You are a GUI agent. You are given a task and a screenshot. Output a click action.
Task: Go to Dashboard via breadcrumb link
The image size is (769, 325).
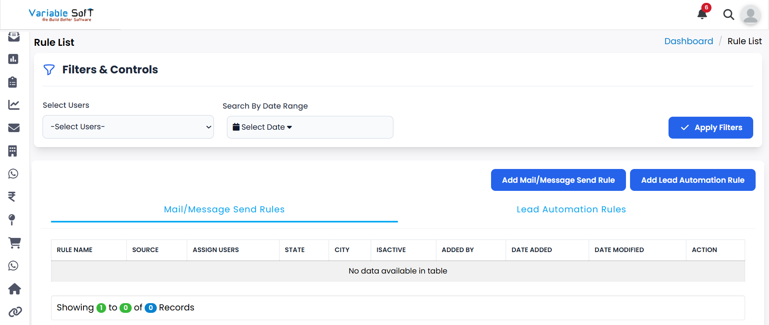pos(688,41)
